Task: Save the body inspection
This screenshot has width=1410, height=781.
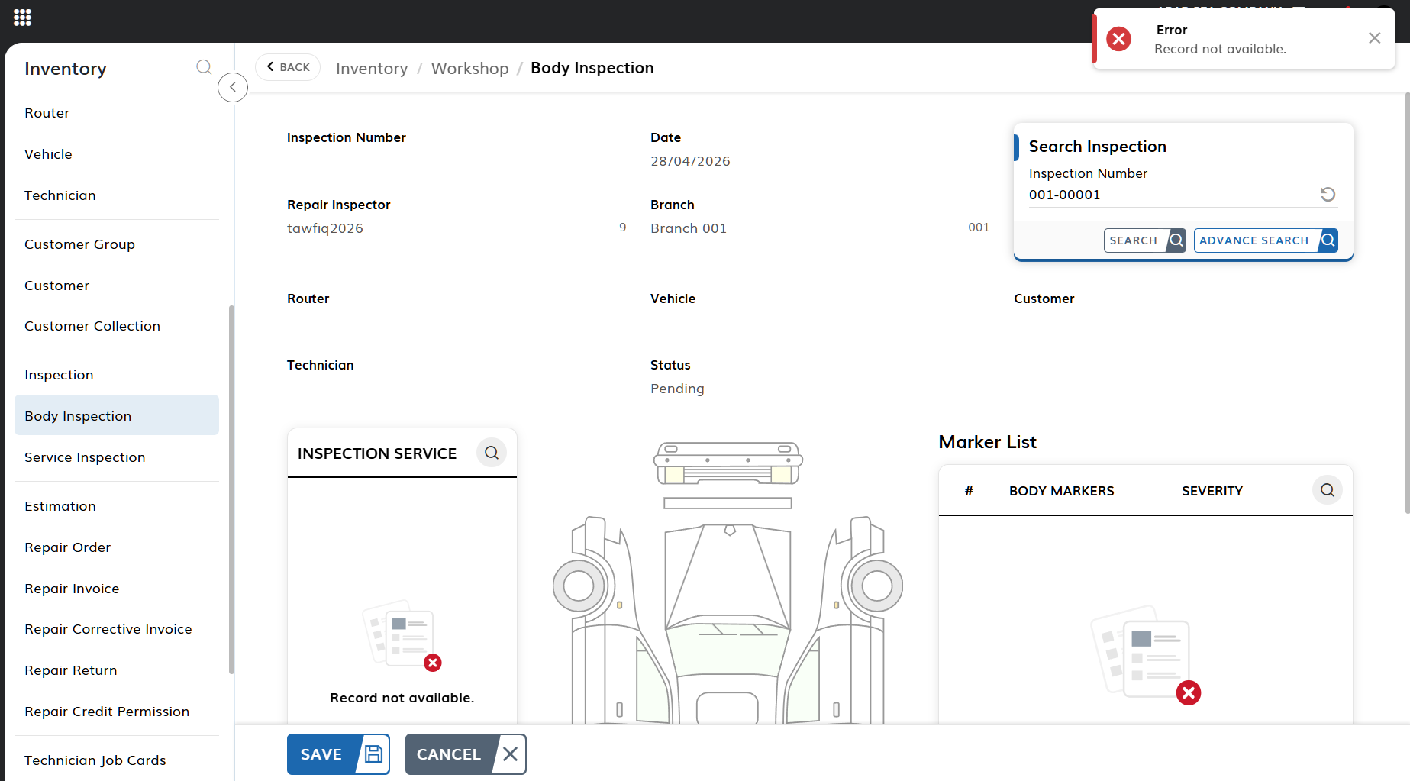Action: pyautogui.click(x=338, y=754)
